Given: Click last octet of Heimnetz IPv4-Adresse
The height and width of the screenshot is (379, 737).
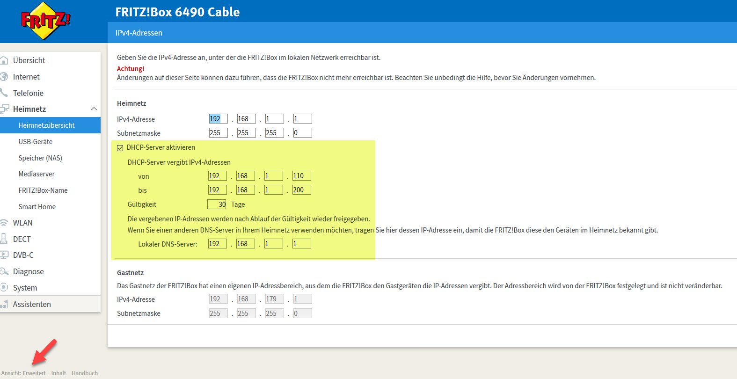Looking at the screenshot, I should (303, 119).
